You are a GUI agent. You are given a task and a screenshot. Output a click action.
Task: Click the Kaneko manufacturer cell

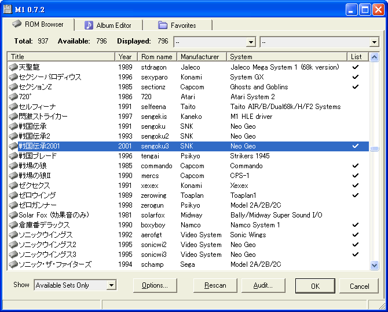(191, 117)
